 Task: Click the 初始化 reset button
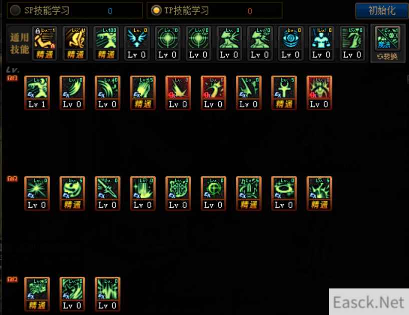[382, 11]
